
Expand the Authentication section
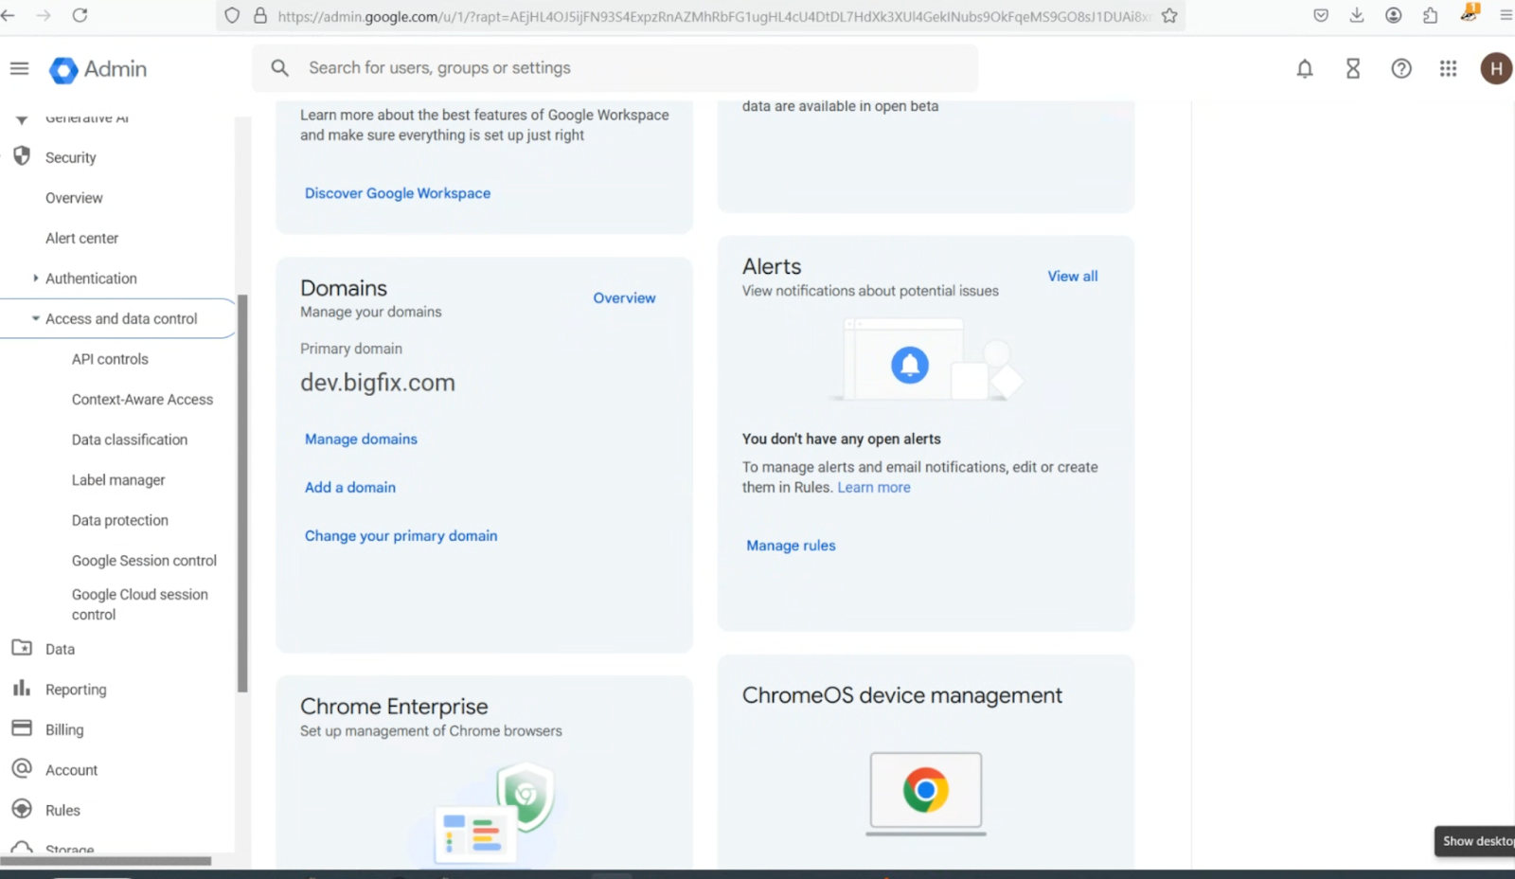pyautogui.click(x=36, y=278)
